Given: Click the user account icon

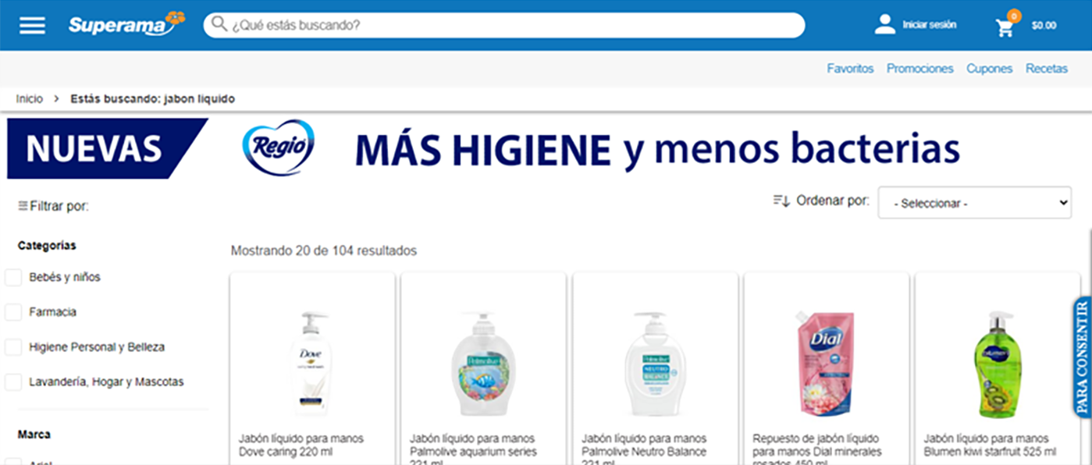Looking at the screenshot, I should pos(884,25).
